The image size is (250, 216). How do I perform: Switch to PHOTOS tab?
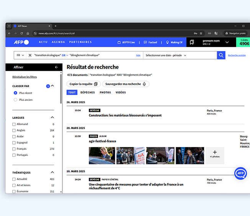coord(105,93)
